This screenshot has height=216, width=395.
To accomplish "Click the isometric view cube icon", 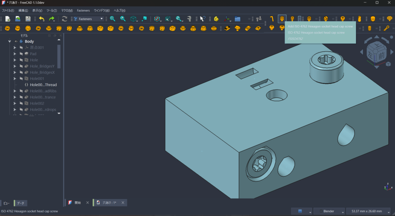I will tap(133, 19).
